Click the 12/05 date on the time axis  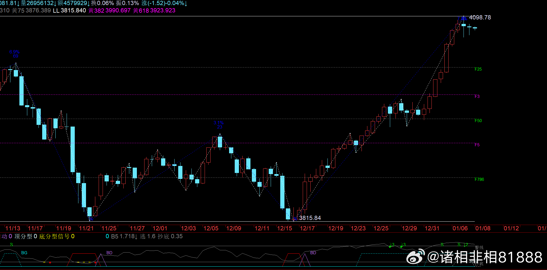point(211,228)
